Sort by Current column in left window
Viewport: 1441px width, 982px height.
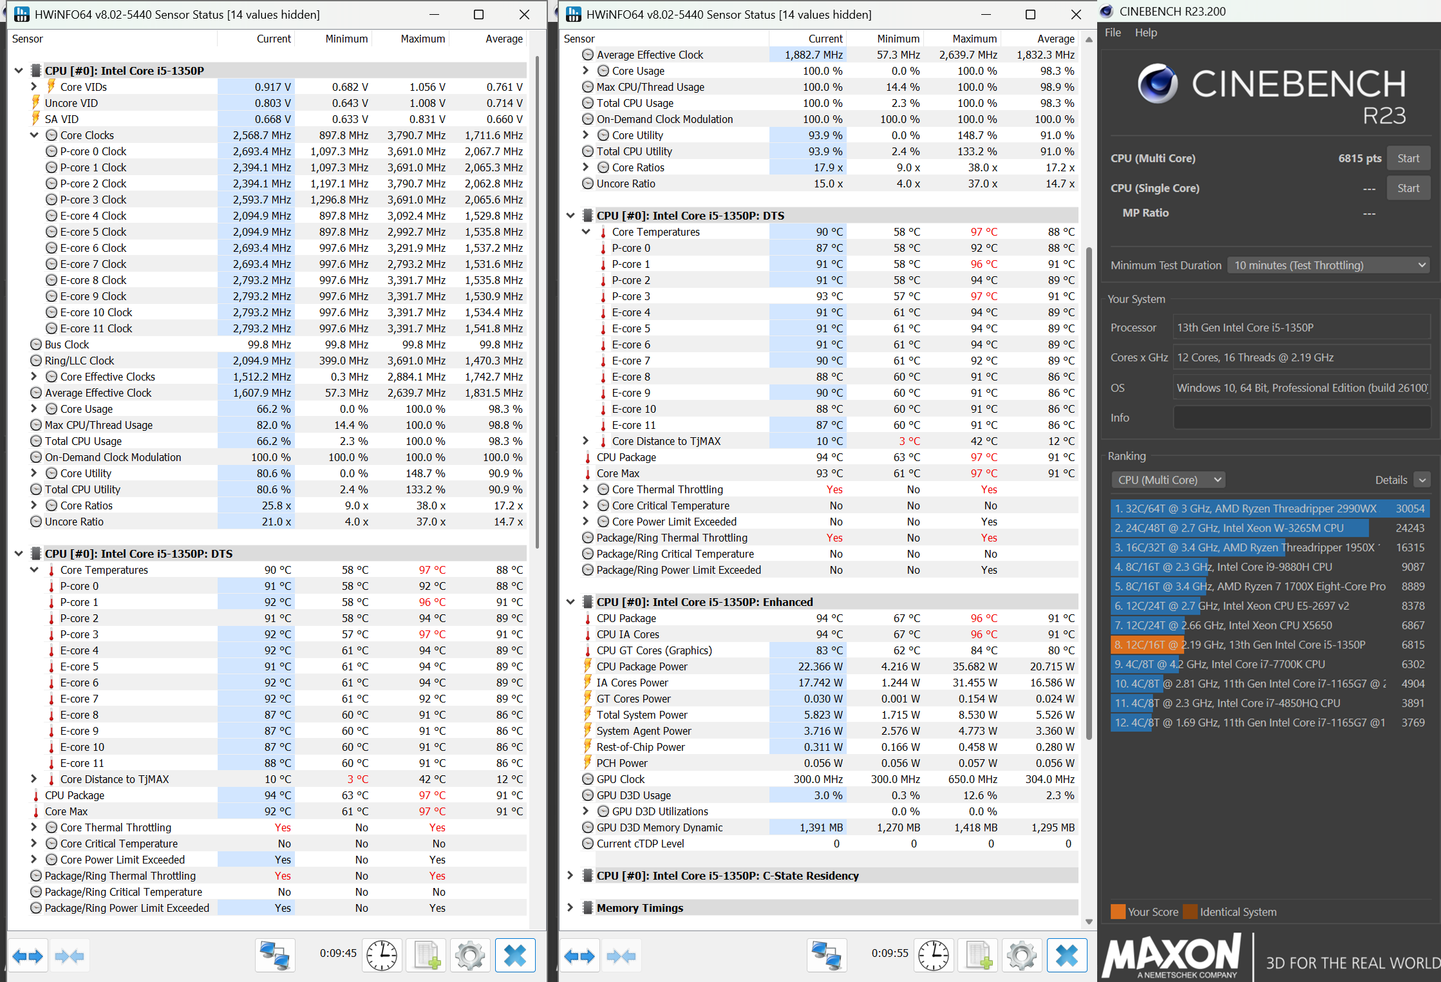[x=274, y=39]
